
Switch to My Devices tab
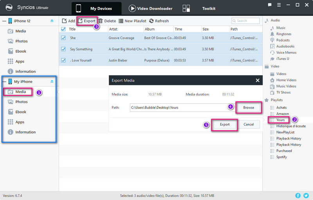coord(96,8)
